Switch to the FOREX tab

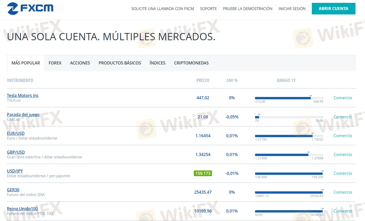(55, 63)
